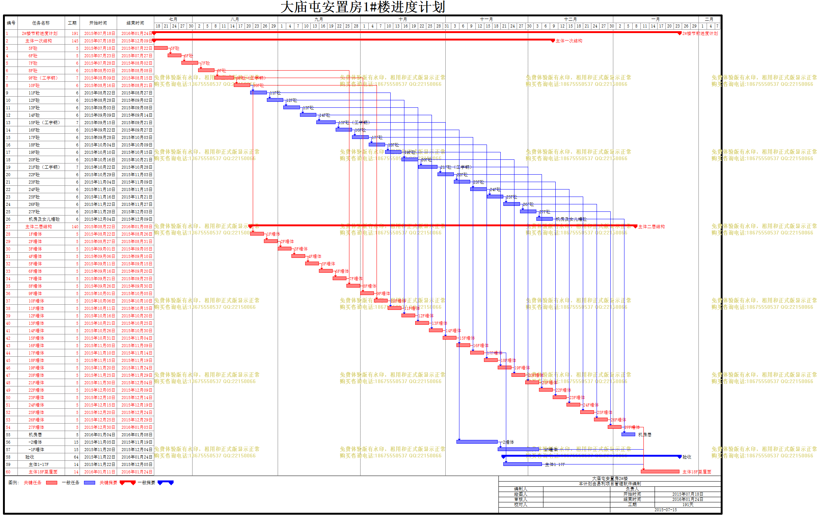
Task: Select the task name 主体18F至屋面 in row 60
Action: (x=43, y=472)
